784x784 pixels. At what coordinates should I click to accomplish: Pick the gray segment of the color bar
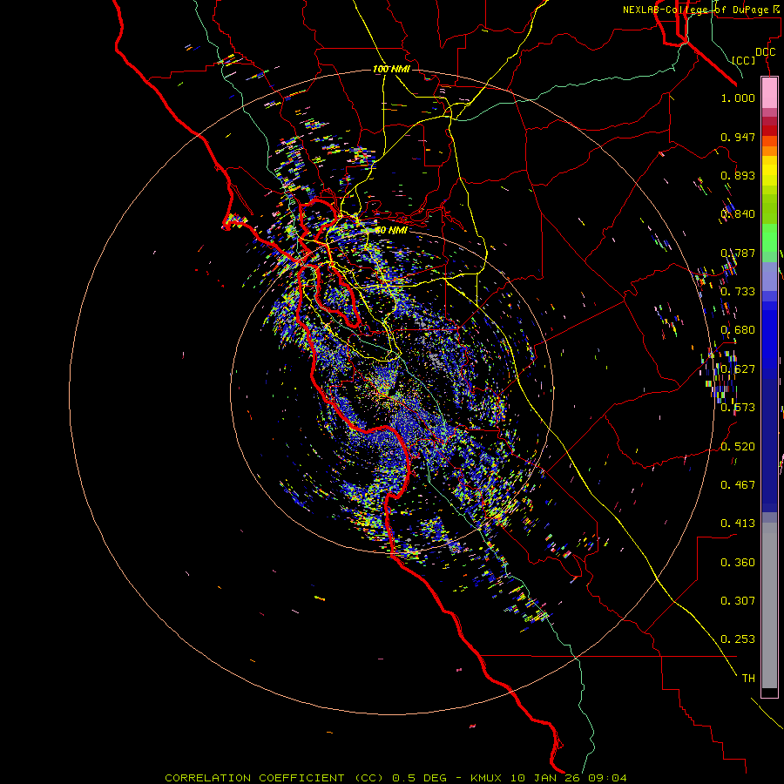pos(769,605)
